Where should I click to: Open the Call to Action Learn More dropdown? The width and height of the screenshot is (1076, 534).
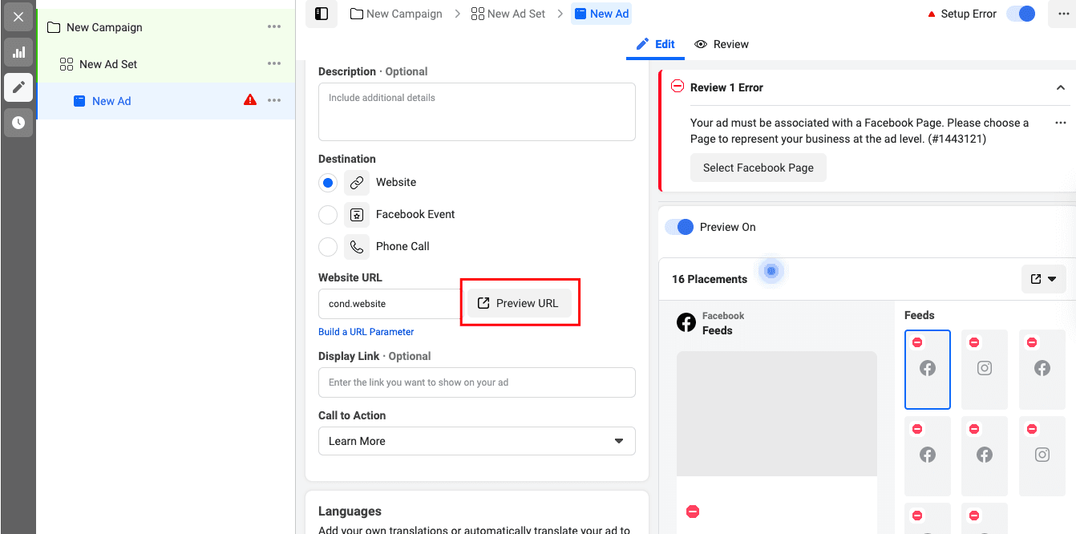tap(477, 441)
